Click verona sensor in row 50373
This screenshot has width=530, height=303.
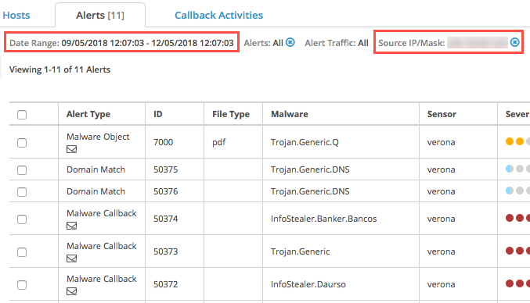point(441,251)
